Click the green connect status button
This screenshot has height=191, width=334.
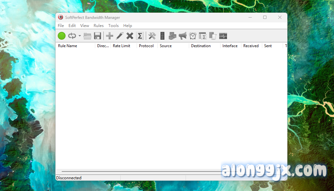pos(62,36)
